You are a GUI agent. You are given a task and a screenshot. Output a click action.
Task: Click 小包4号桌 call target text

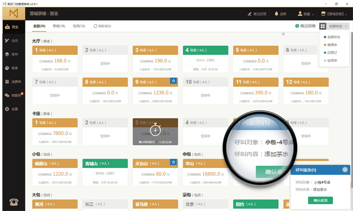[x=322, y=182]
